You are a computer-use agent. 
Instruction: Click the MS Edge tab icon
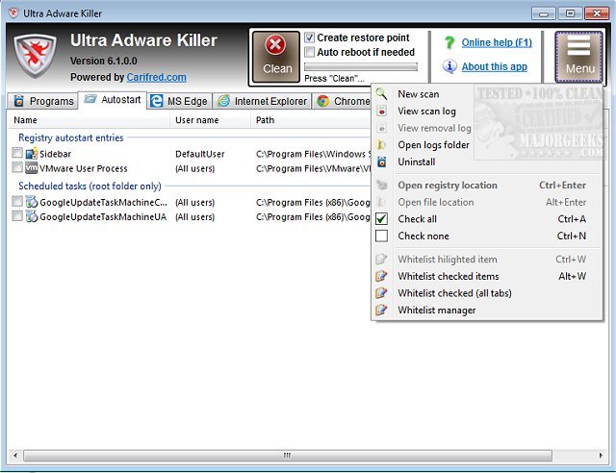[156, 101]
